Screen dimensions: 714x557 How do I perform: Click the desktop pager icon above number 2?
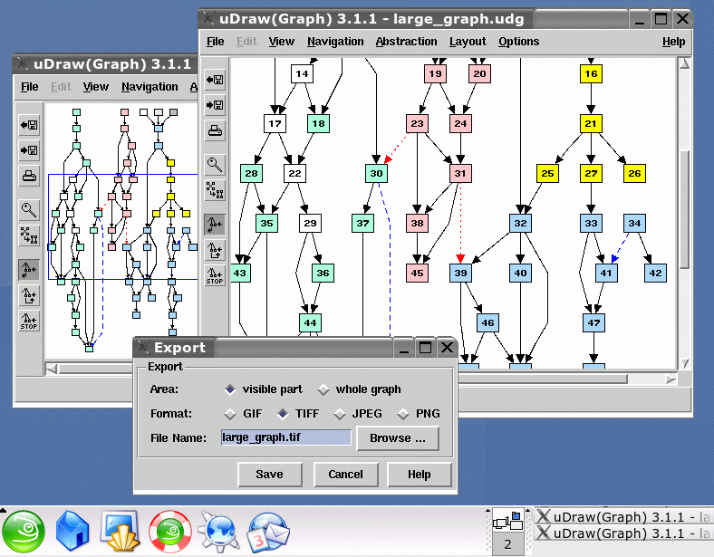pos(508,522)
